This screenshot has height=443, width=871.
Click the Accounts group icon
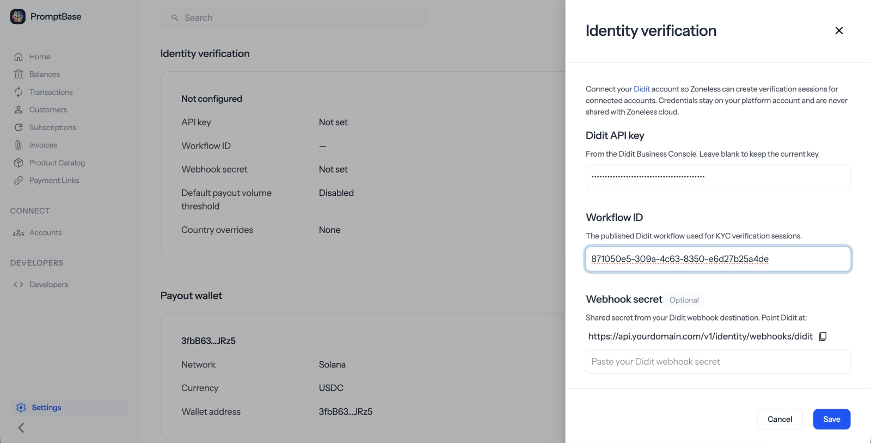(19, 232)
